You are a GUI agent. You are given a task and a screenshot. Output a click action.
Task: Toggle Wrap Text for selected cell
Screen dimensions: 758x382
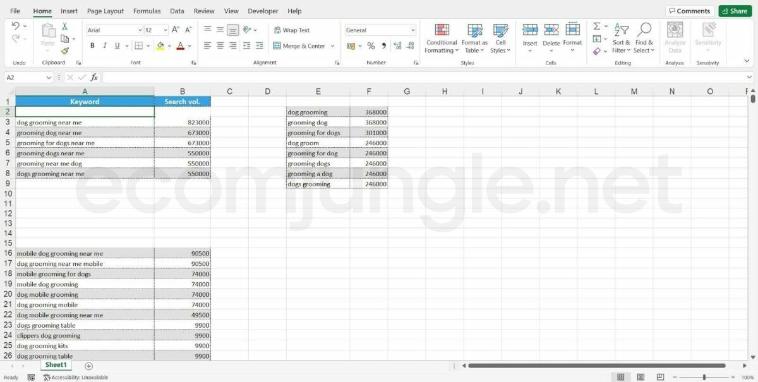(x=291, y=30)
